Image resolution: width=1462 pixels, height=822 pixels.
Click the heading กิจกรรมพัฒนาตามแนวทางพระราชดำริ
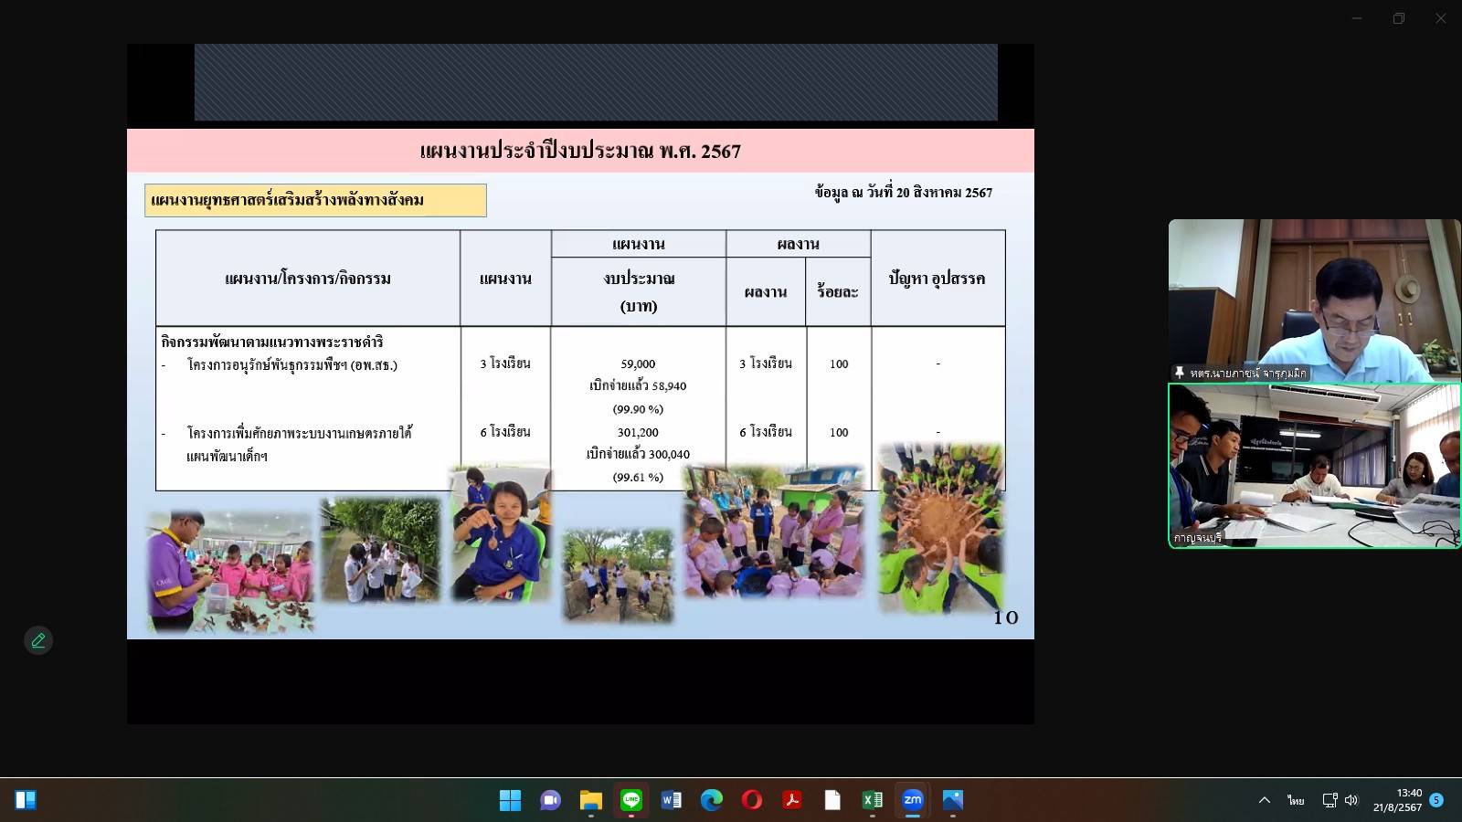(272, 342)
